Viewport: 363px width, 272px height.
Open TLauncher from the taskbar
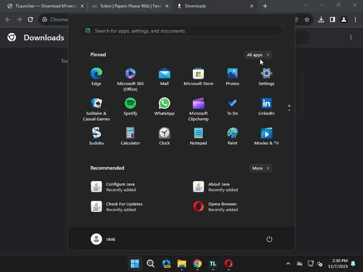(x=213, y=263)
